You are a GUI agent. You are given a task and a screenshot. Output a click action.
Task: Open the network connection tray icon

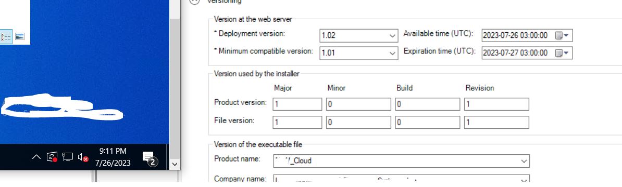pos(68,157)
